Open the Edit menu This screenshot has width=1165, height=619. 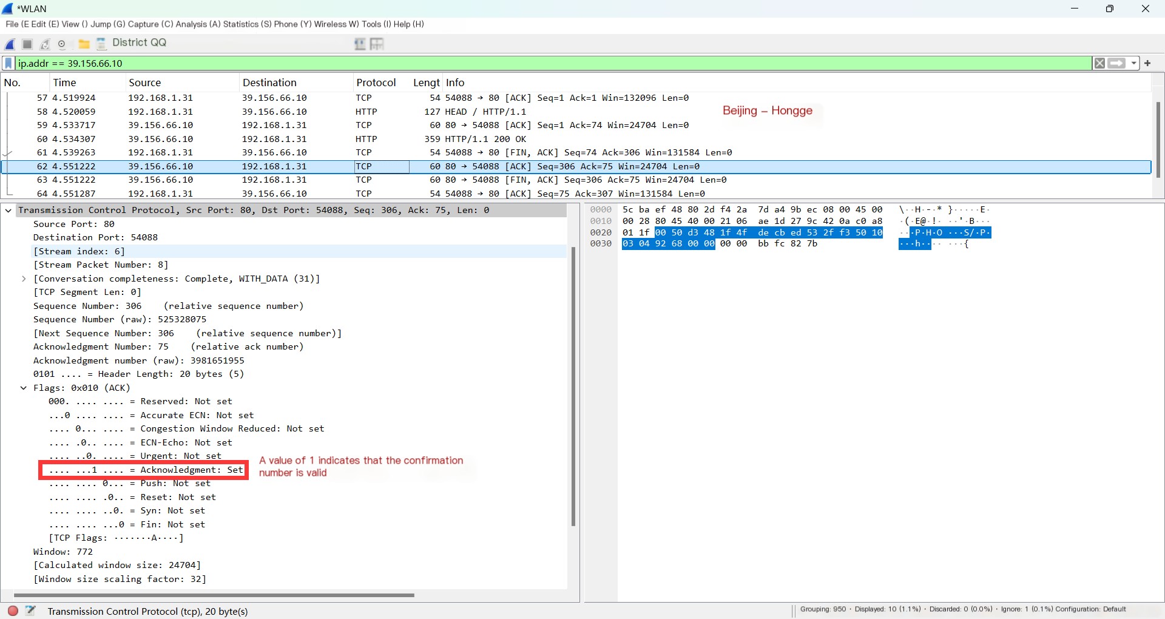(45, 24)
